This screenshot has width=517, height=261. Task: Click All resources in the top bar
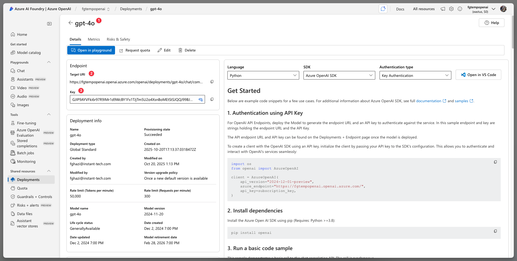pyautogui.click(x=424, y=9)
